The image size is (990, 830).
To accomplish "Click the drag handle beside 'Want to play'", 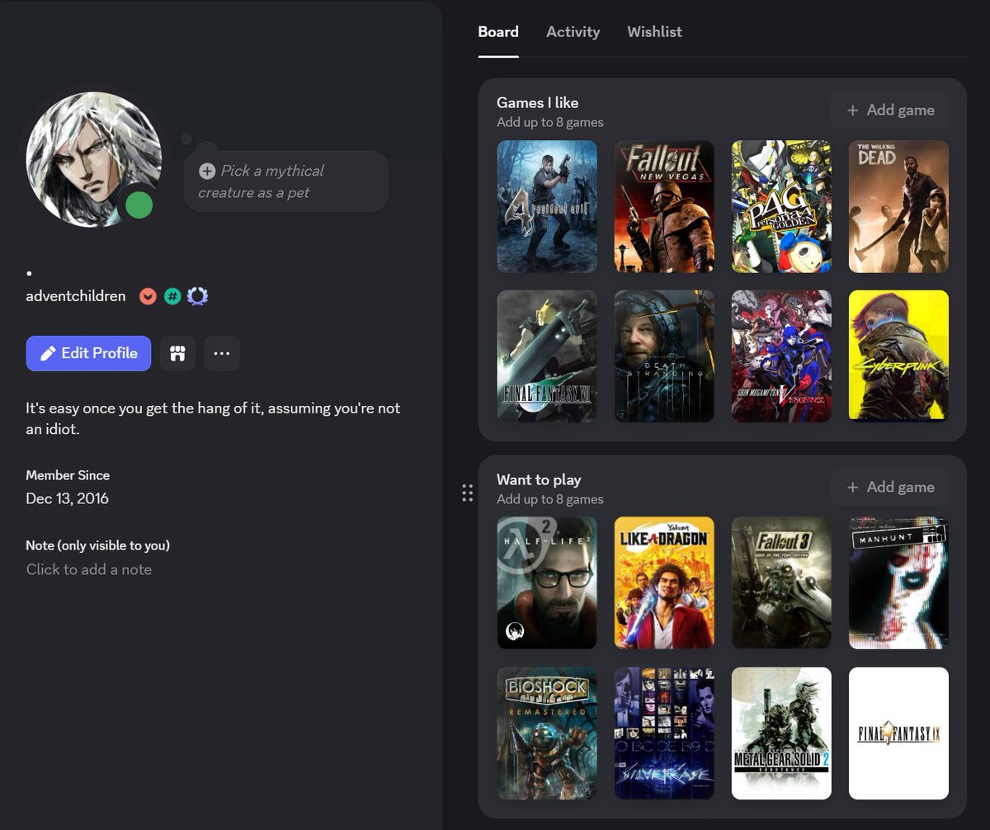I will tap(467, 493).
